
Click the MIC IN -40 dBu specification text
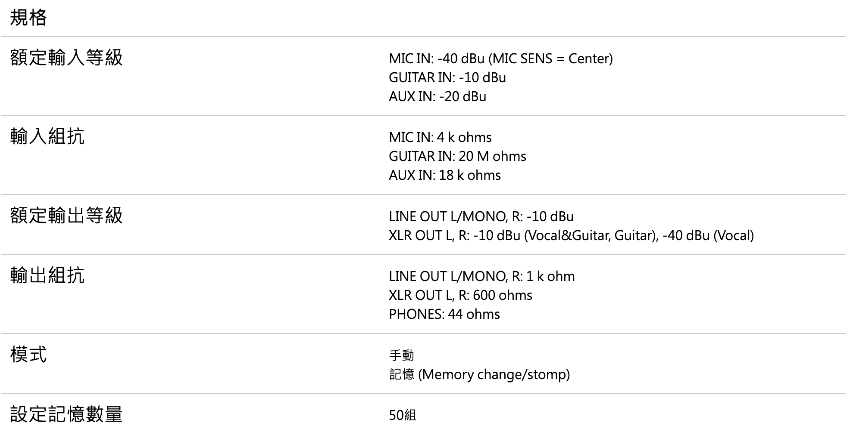501,59
